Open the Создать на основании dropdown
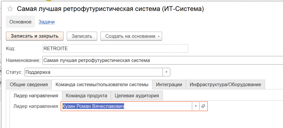 (131, 36)
